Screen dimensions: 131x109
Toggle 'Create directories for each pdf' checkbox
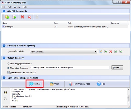(8, 72)
